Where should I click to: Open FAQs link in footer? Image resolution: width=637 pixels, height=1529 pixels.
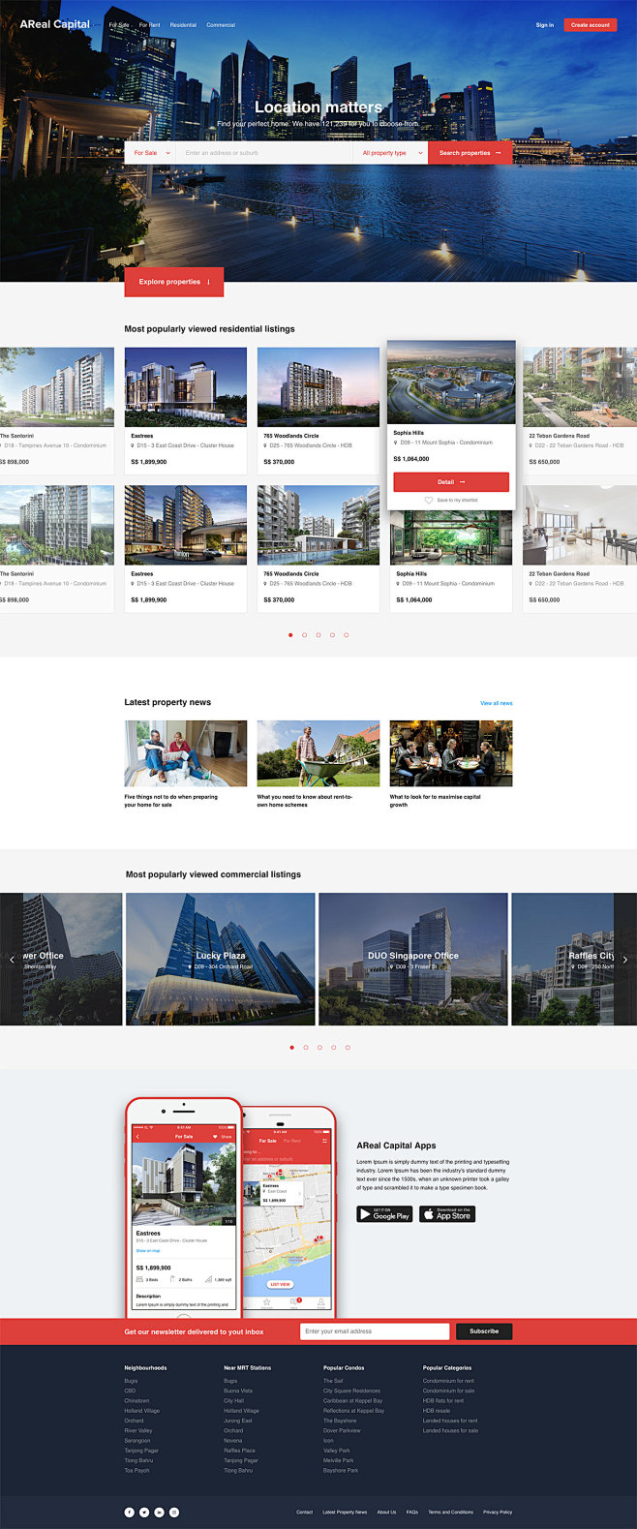(x=412, y=1512)
